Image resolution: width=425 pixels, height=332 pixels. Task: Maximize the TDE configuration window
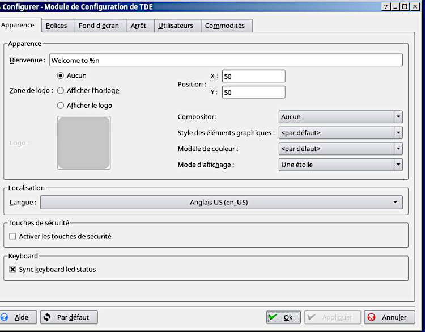point(405,6)
